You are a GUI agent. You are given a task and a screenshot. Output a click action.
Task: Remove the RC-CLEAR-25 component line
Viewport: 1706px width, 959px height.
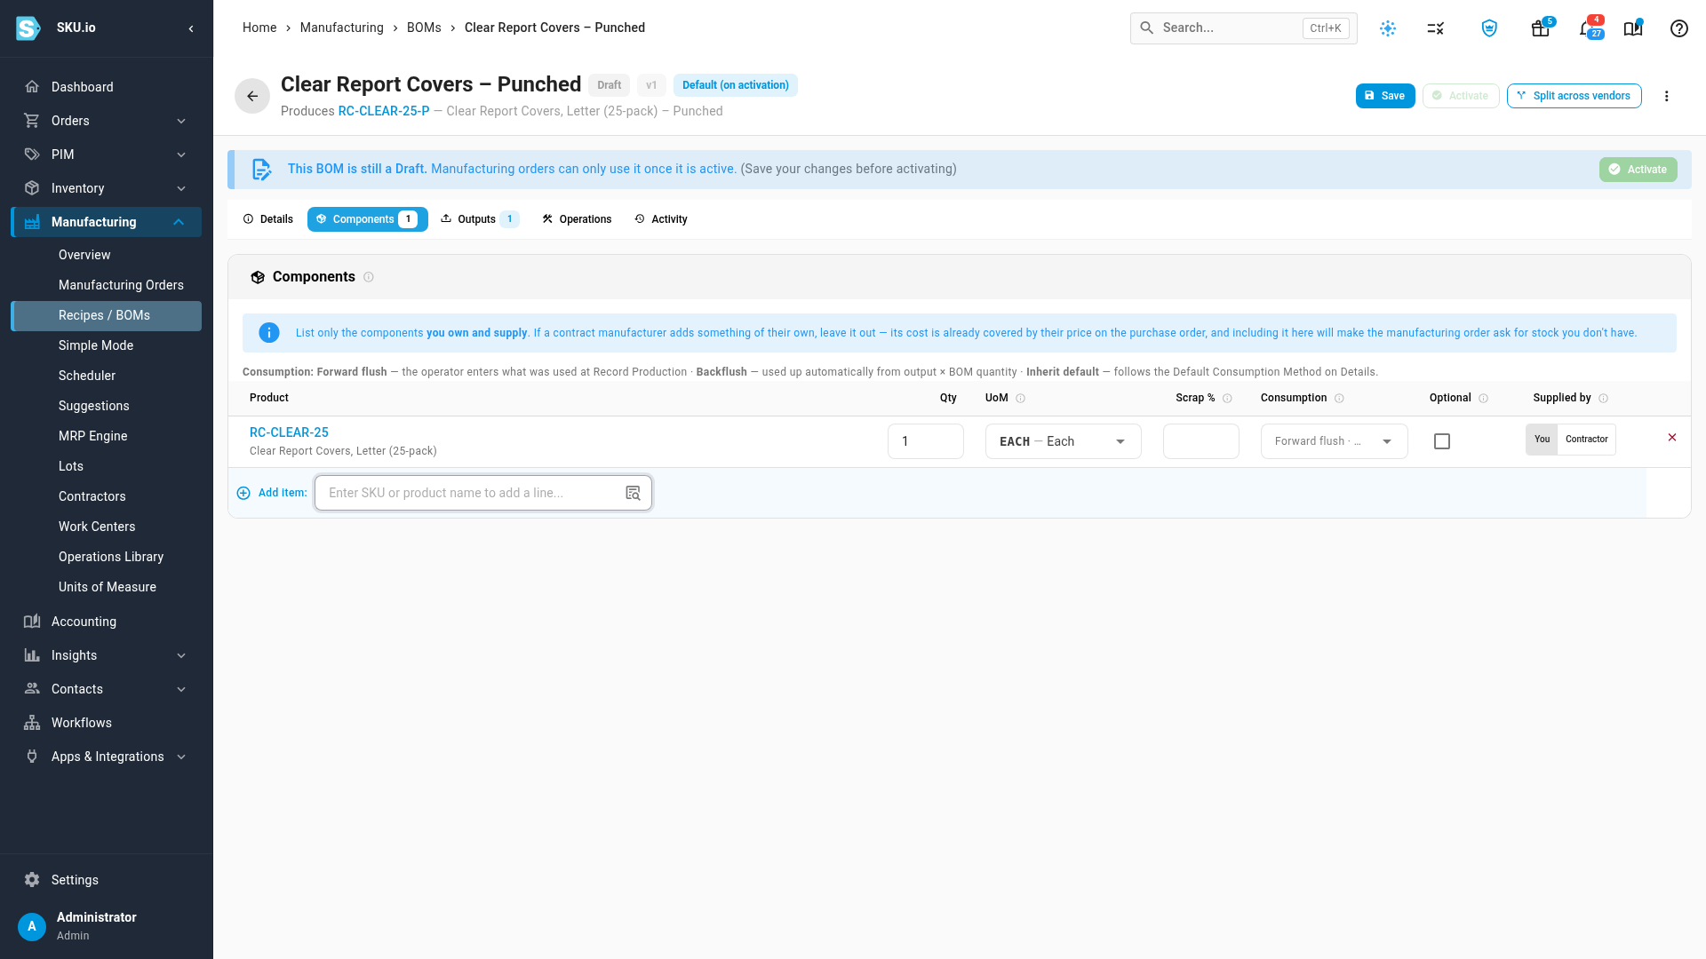coord(1672,438)
